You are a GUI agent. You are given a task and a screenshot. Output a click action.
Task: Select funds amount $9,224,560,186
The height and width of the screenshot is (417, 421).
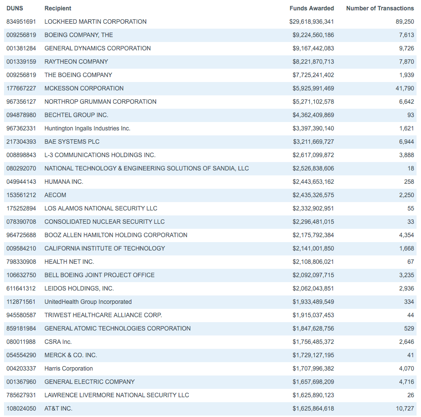pyautogui.click(x=313, y=35)
